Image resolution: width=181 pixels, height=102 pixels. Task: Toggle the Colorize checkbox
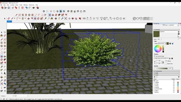(x=166, y=61)
